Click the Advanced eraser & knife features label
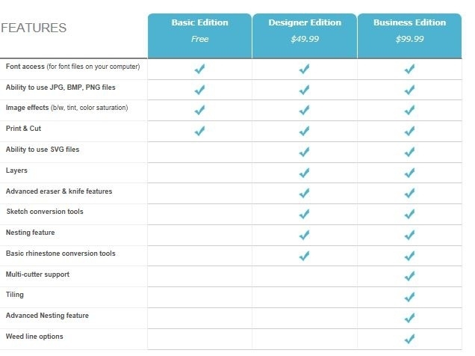This screenshot has width=475, height=356. click(x=59, y=191)
